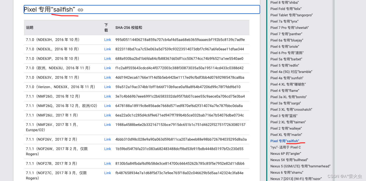Click the page's vertical scrollbar on the right
Image resolution: width=366 pixels, height=181 pixels.
pos(333,91)
